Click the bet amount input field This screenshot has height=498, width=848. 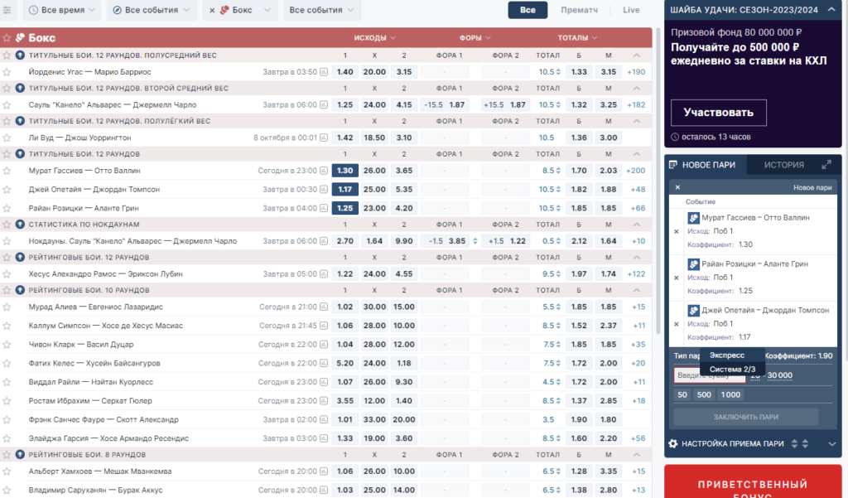[710, 375]
